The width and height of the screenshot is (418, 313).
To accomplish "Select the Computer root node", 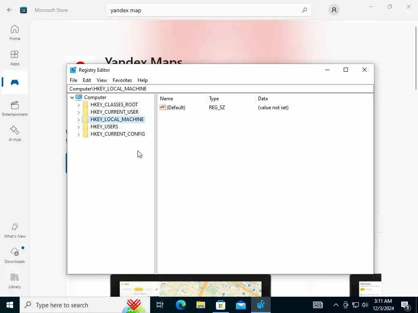I will pyautogui.click(x=95, y=97).
